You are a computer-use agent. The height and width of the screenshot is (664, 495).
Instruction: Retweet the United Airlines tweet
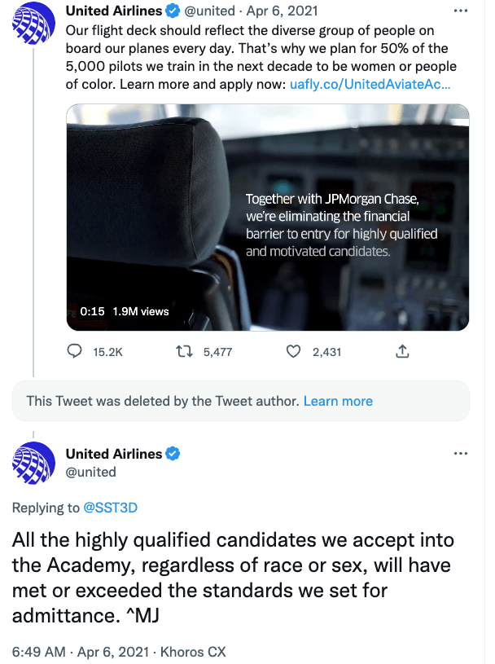point(184,351)
